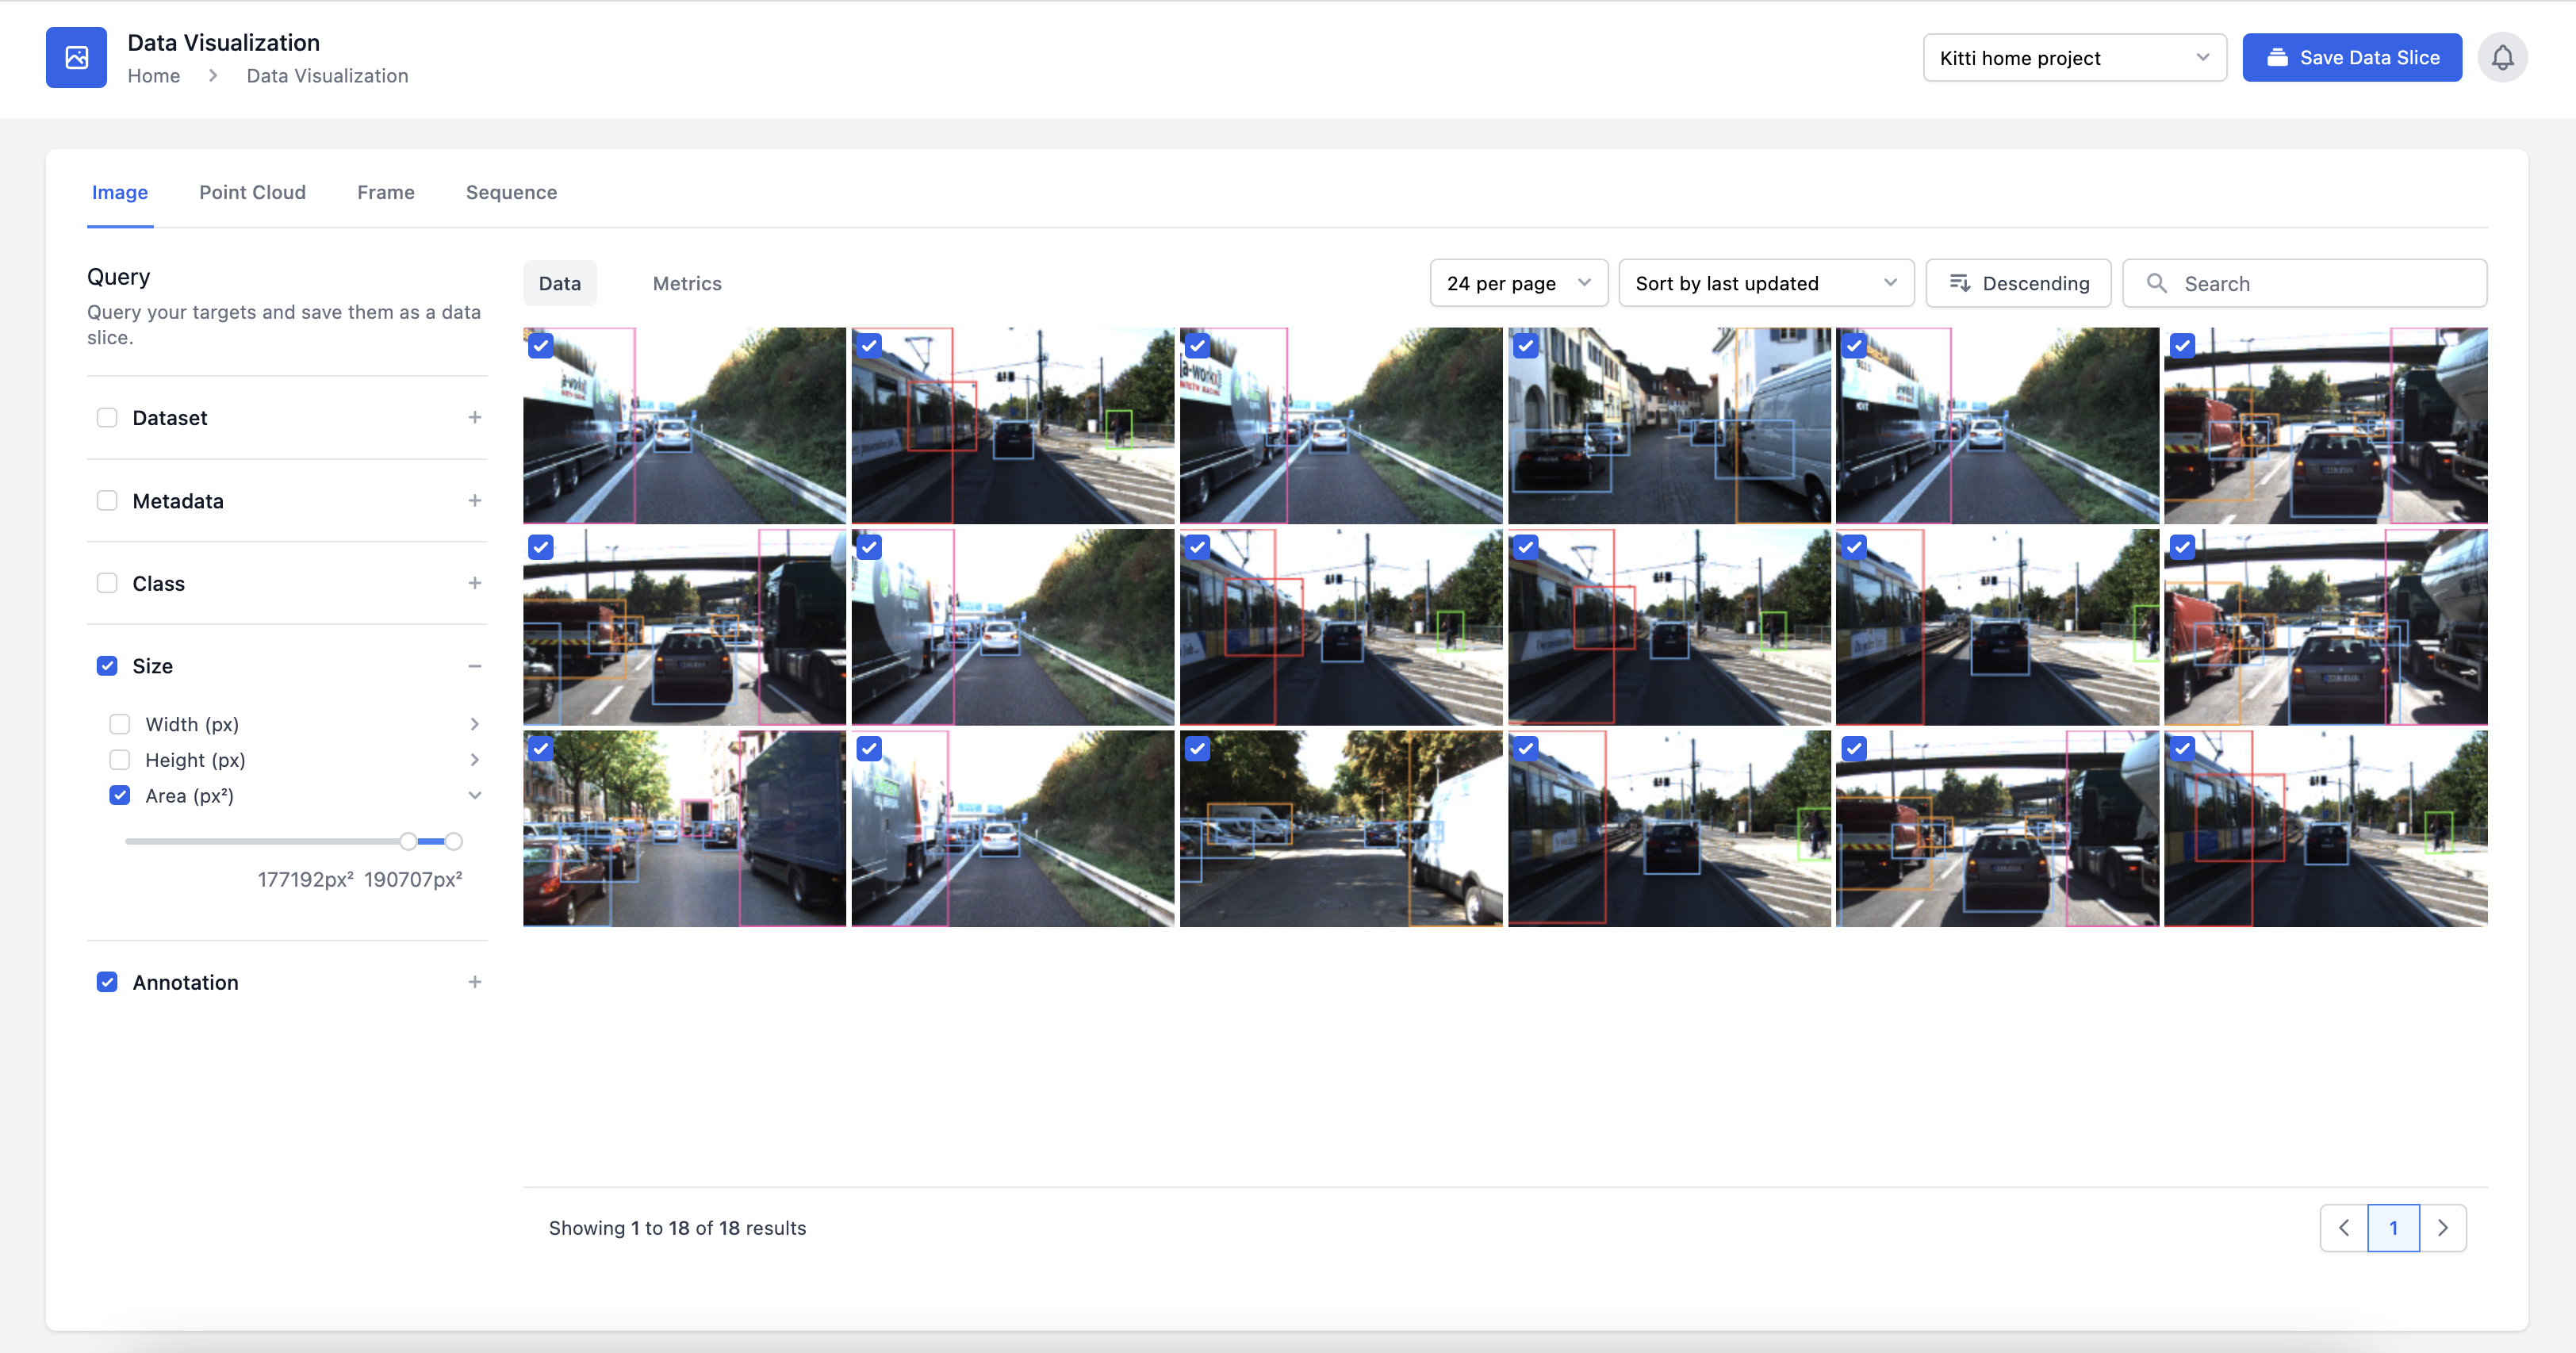Image resolution: width=2576 pixels, height=1353 pixels.
Task: Check the Class filter checkbox
Action: (x=107, y=583)
